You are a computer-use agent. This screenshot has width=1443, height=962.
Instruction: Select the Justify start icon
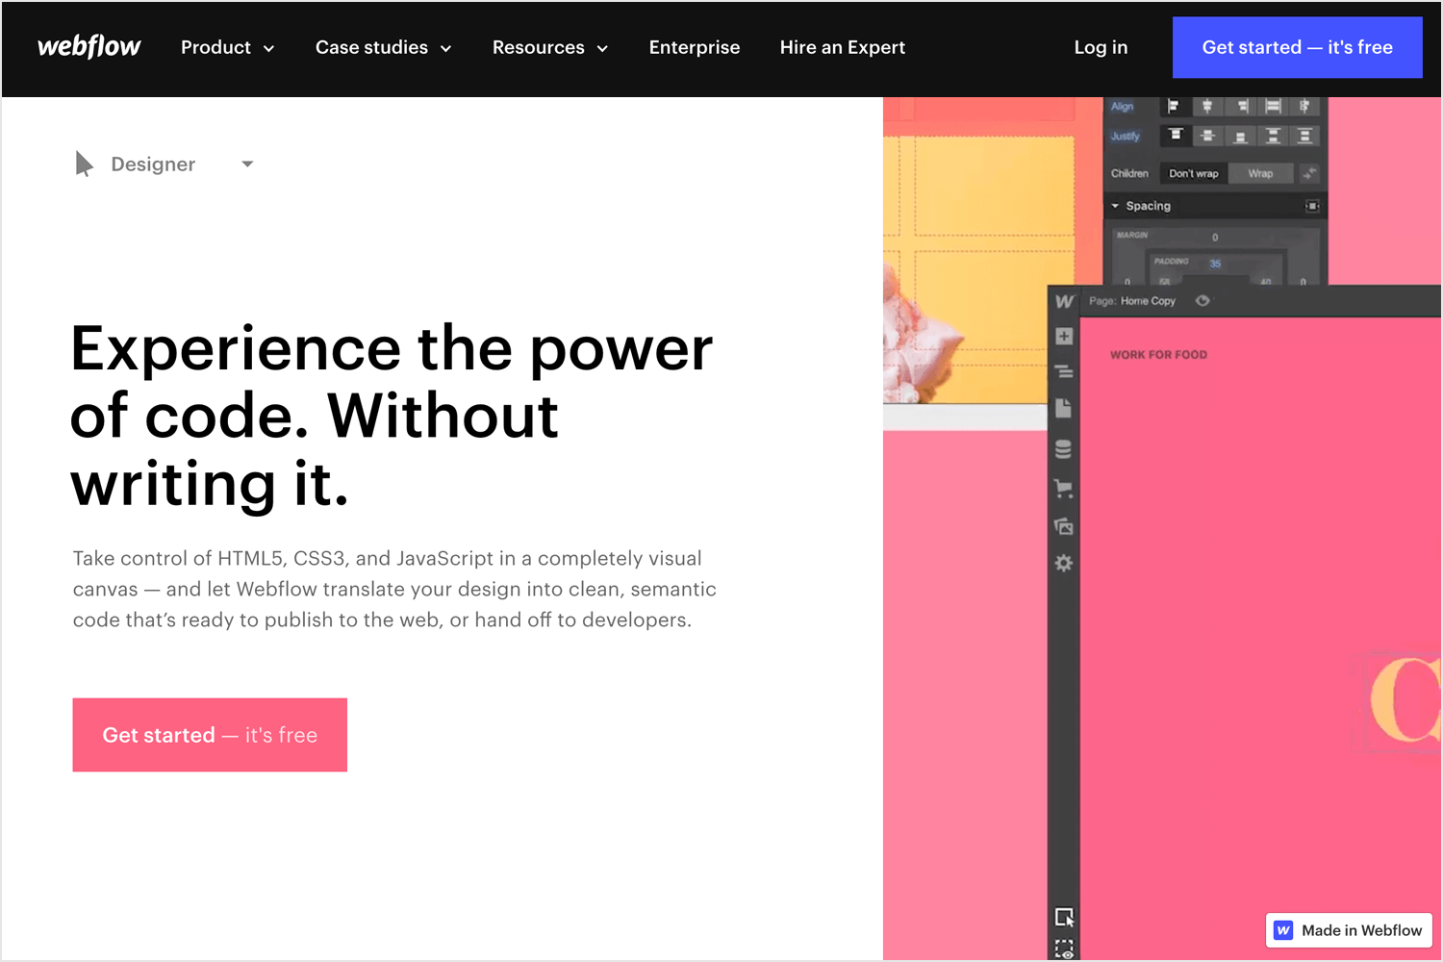(x=1175, y=136)
